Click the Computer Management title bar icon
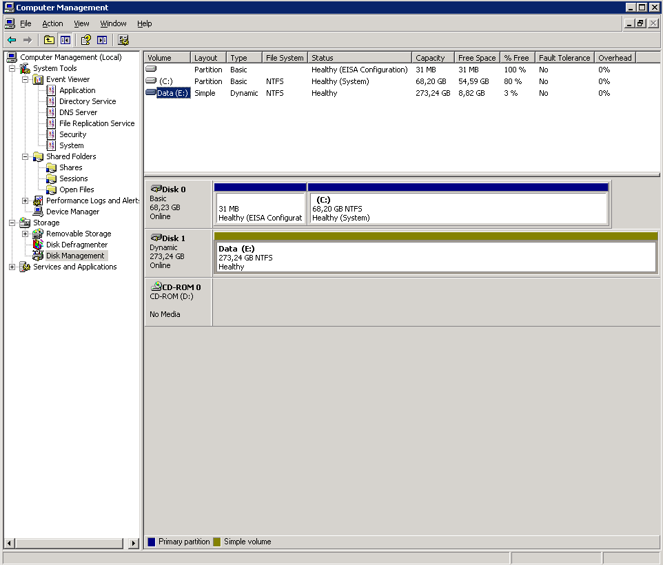Screen dimensions: 663x565 tap(9, 7)
